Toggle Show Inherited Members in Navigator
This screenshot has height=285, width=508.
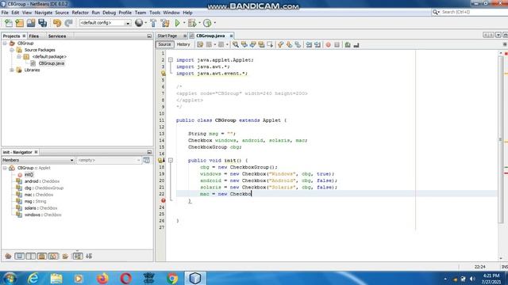click(x=8, y=256)
